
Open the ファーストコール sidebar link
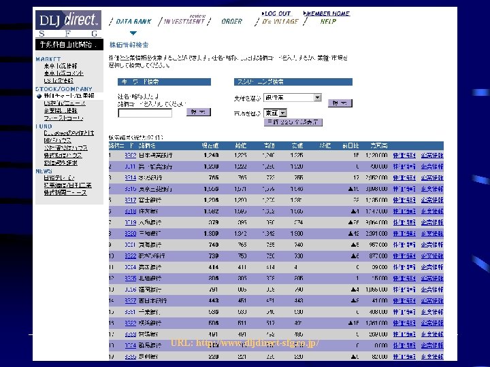[63, 118]
